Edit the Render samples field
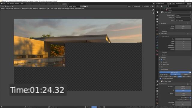Viewport: 192px width, 108px height. click(x=183, y=26)
